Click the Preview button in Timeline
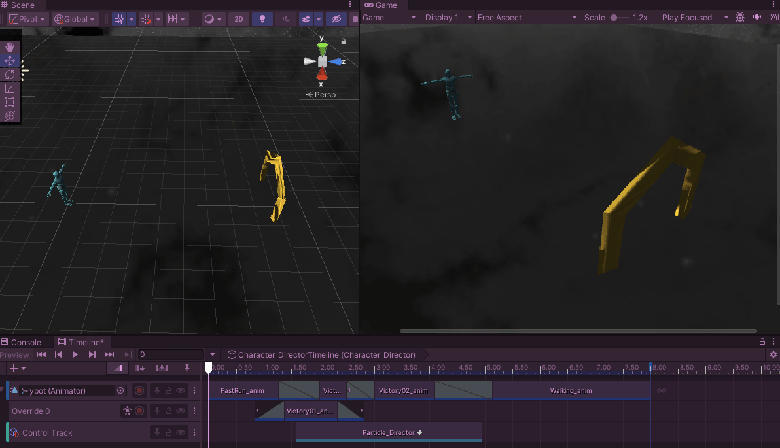780x448 pixels. (x=14, y=354)
